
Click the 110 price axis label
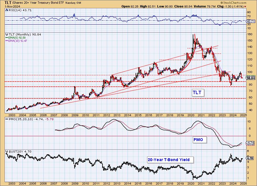[x=250, y=66]
